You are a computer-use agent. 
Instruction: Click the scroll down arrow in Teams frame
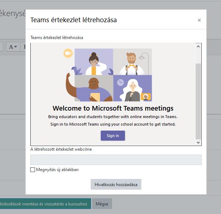point(198,142)
